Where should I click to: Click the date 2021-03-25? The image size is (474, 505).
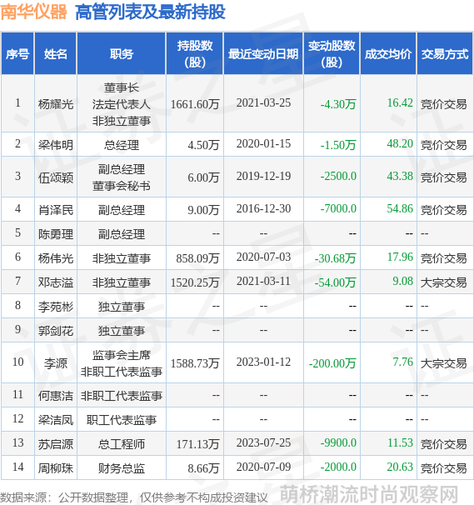(263, 102)
